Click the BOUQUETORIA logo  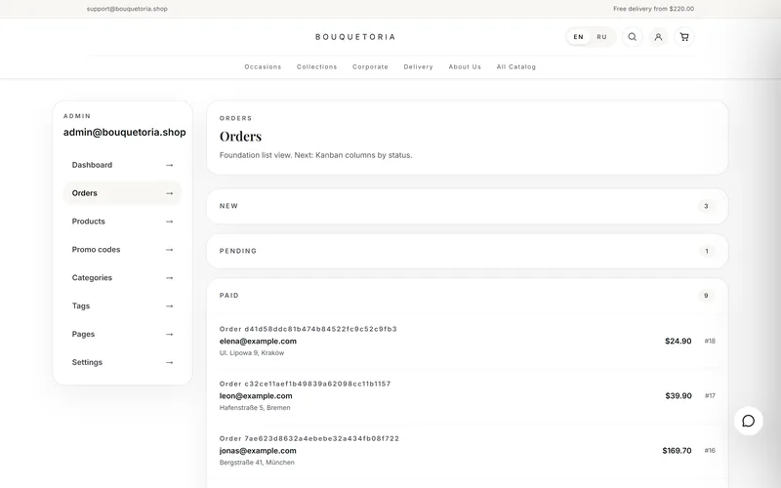tap(355, 37)
